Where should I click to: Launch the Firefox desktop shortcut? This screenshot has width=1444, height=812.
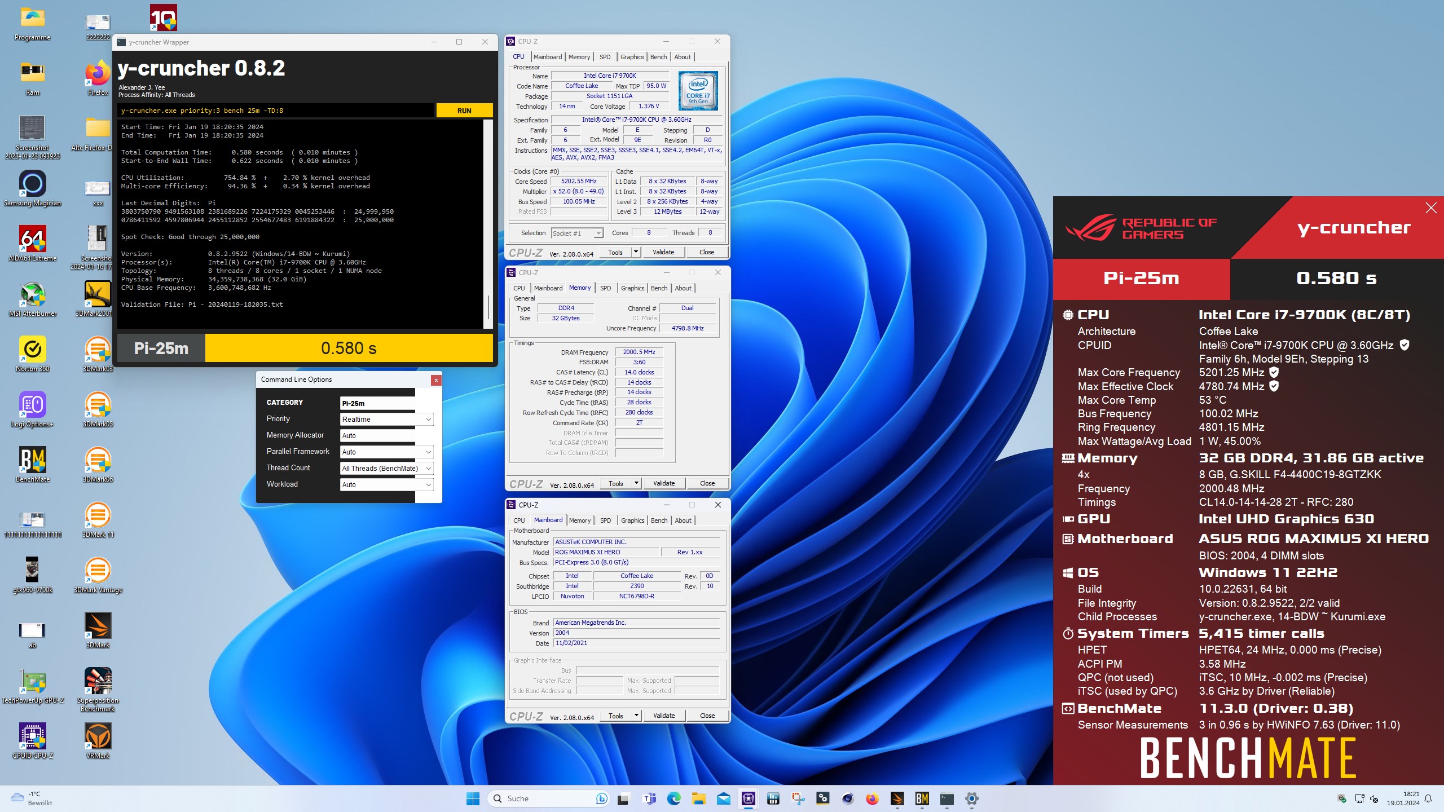tap(98, 78)
